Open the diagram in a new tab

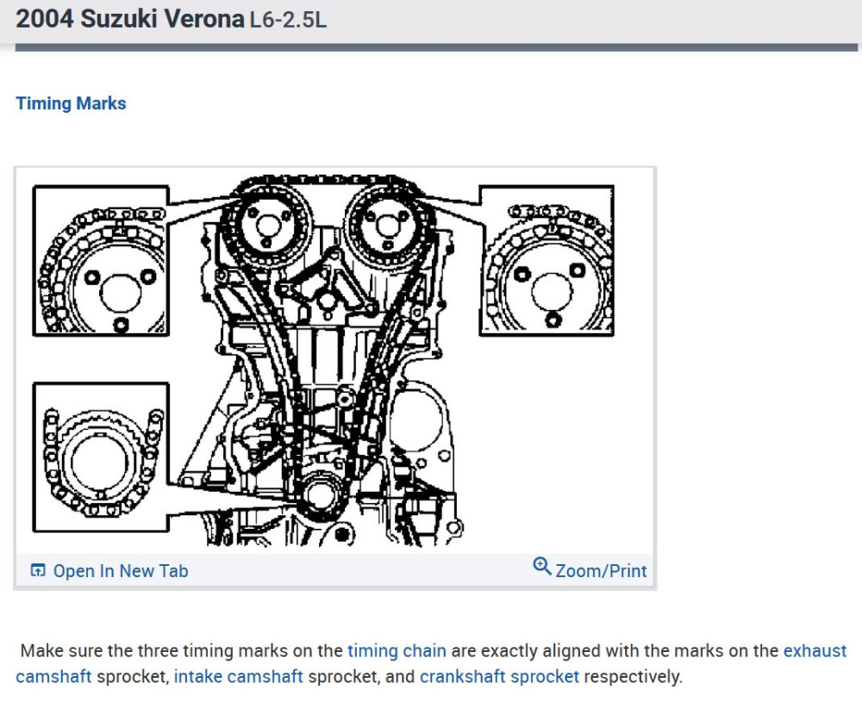tap(109, 571)
